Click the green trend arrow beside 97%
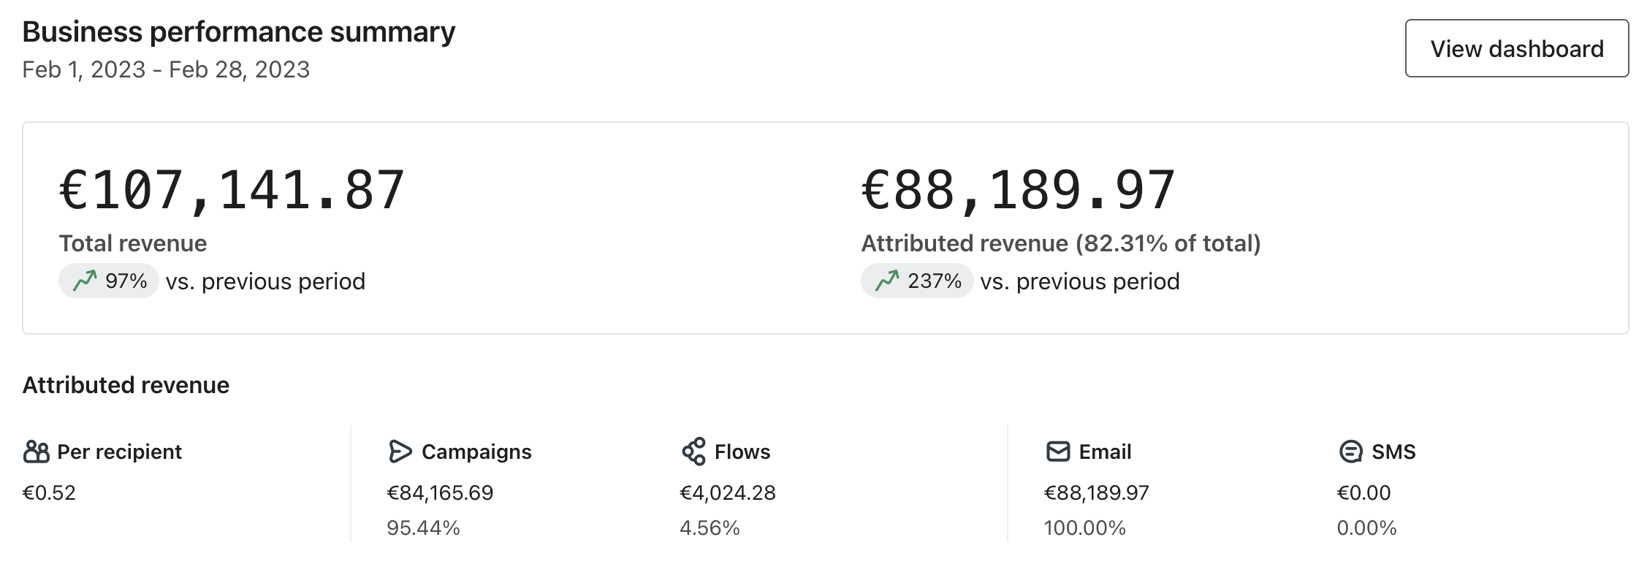Screen dimensions: 1647x567 [85, 281]
